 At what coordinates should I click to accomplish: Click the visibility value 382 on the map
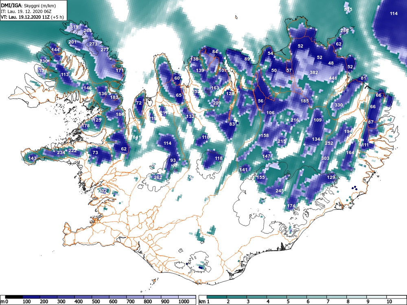pos(314,73)
